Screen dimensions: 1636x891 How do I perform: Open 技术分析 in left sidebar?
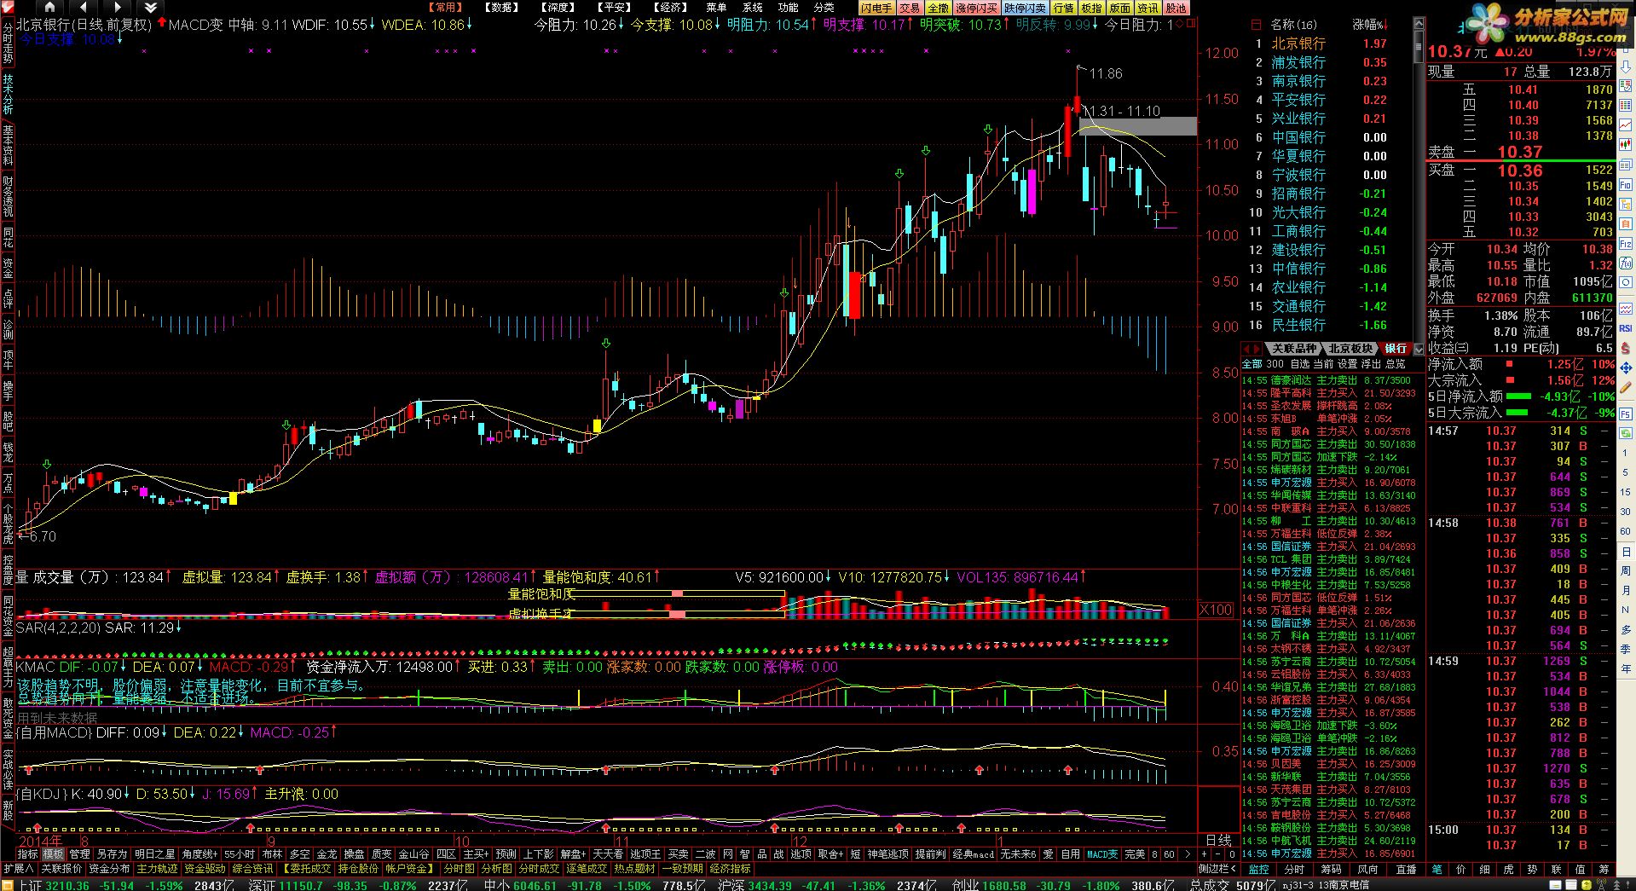[8, 94]
